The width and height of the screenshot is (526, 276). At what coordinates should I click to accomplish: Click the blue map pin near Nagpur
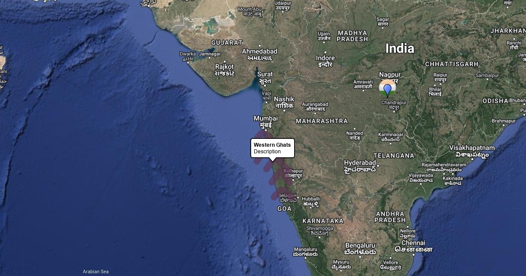coord(387,90)
